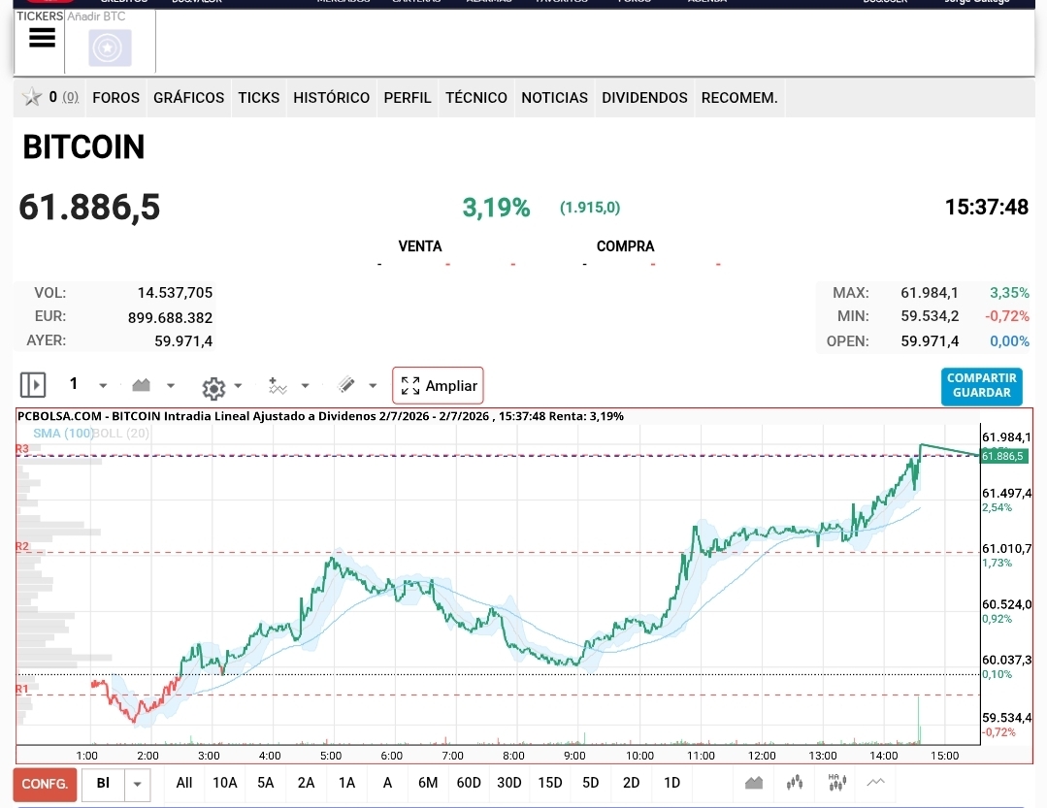Select the 2A time range
The height and width of the screenshot is (808, 1047).
pos(306,783)
